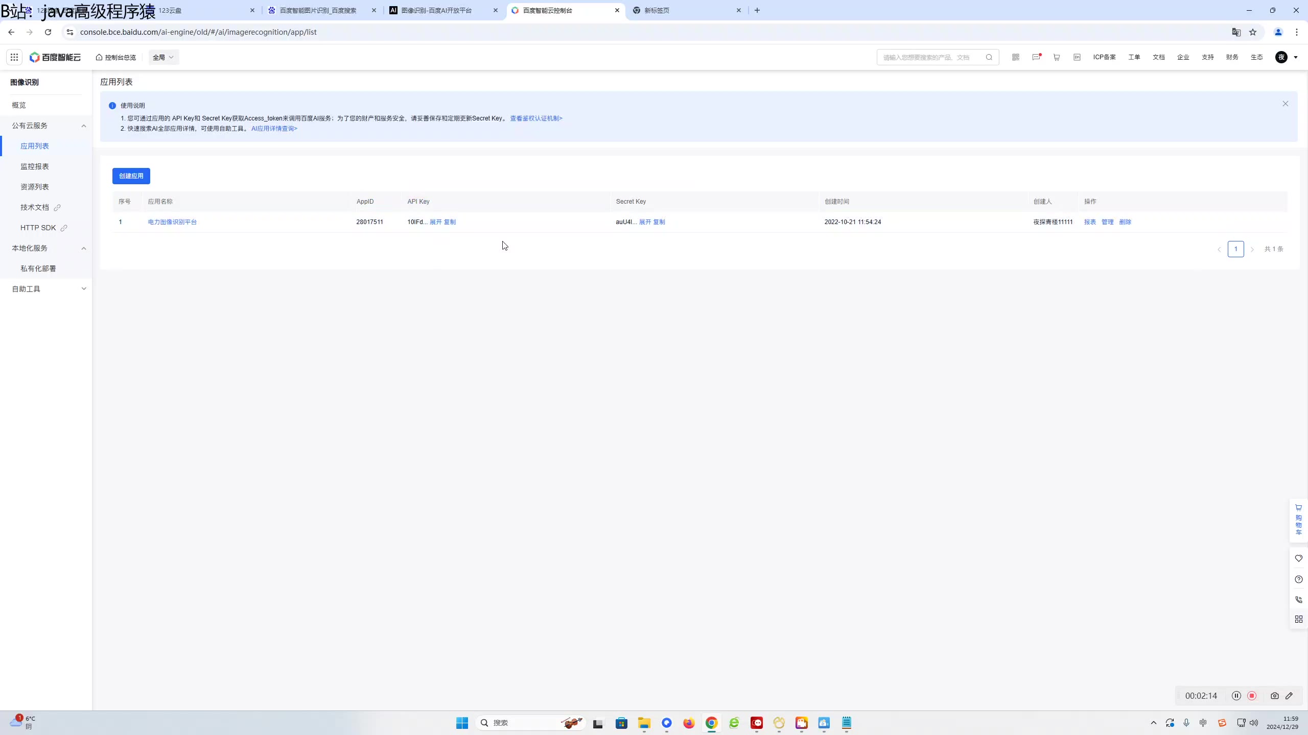Open the floating grid tools icon
This screenshot has height=735, width=1308.
(1299, 619)
